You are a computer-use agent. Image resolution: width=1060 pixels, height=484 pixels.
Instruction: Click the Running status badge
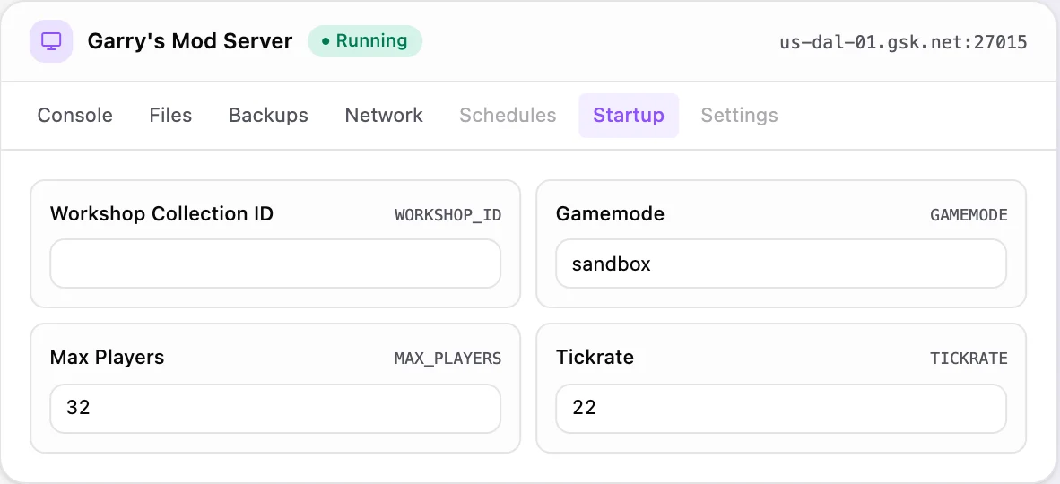tap(365, 41)
